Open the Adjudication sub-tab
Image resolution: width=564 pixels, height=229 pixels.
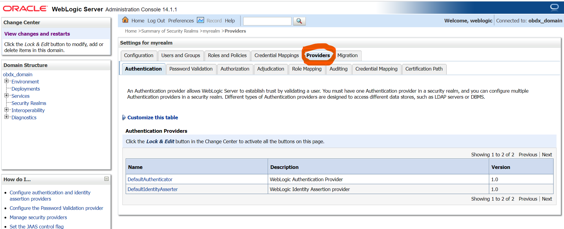pos(271,69)
